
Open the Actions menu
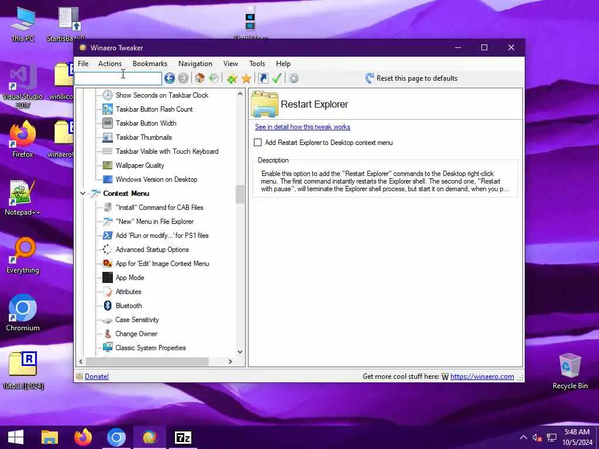(110, 64)
